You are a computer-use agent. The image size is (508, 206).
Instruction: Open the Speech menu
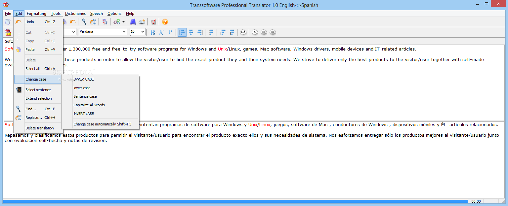(x=97, y=14)
